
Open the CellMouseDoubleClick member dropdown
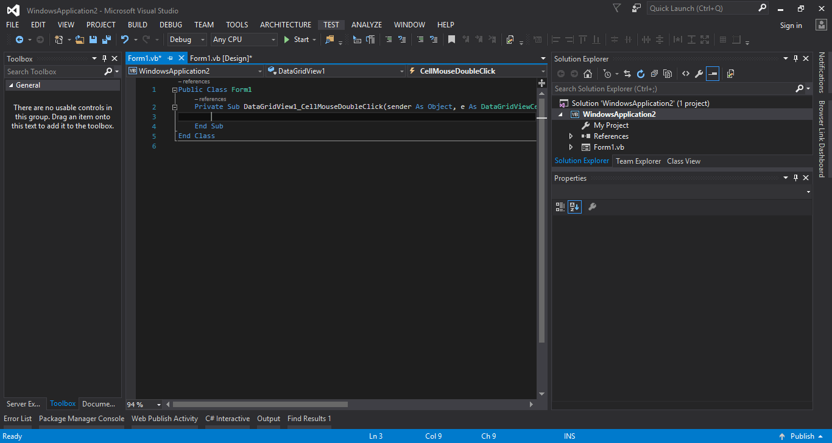(x=476, y=71)
